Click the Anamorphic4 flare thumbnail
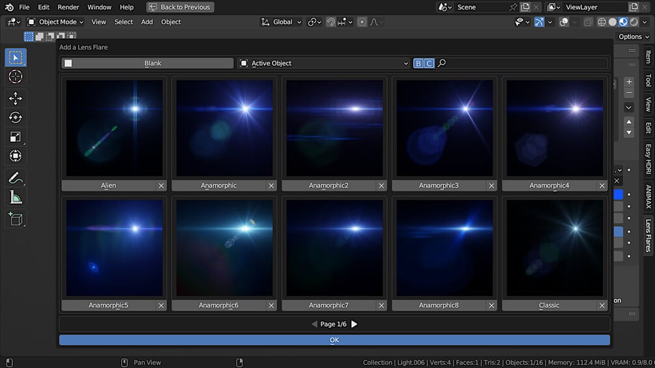Viewport: 655px width, 368px height. (x=555, y=128)
